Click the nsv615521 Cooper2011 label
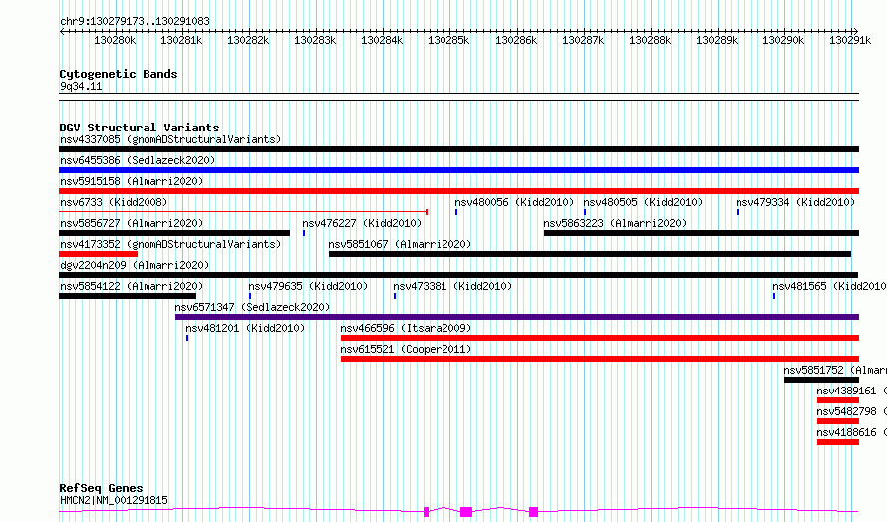Viewport: 887px width, 522px height. [x=406, y=349]
